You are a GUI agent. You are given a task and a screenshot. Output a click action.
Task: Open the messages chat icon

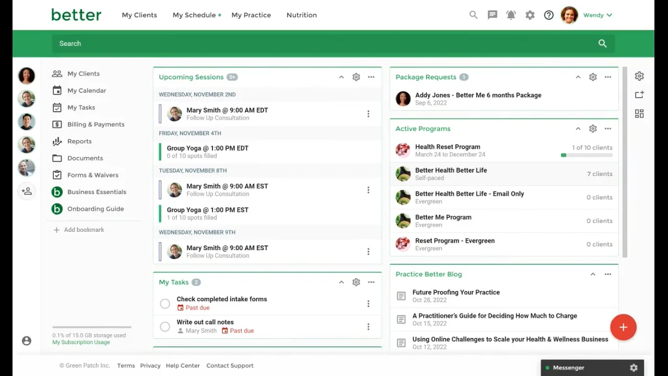[x=492, y=15]
